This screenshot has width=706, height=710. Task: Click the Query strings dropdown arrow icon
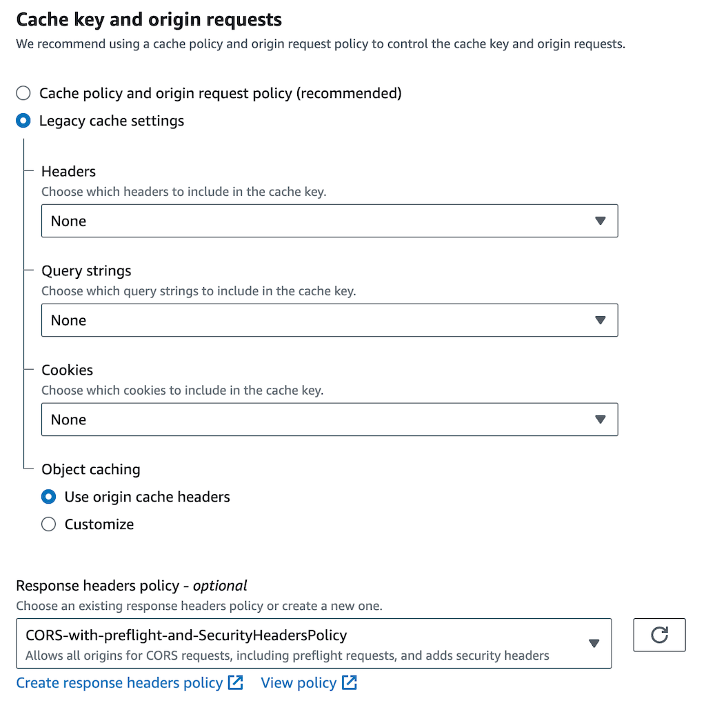click(x=600, y=320)
